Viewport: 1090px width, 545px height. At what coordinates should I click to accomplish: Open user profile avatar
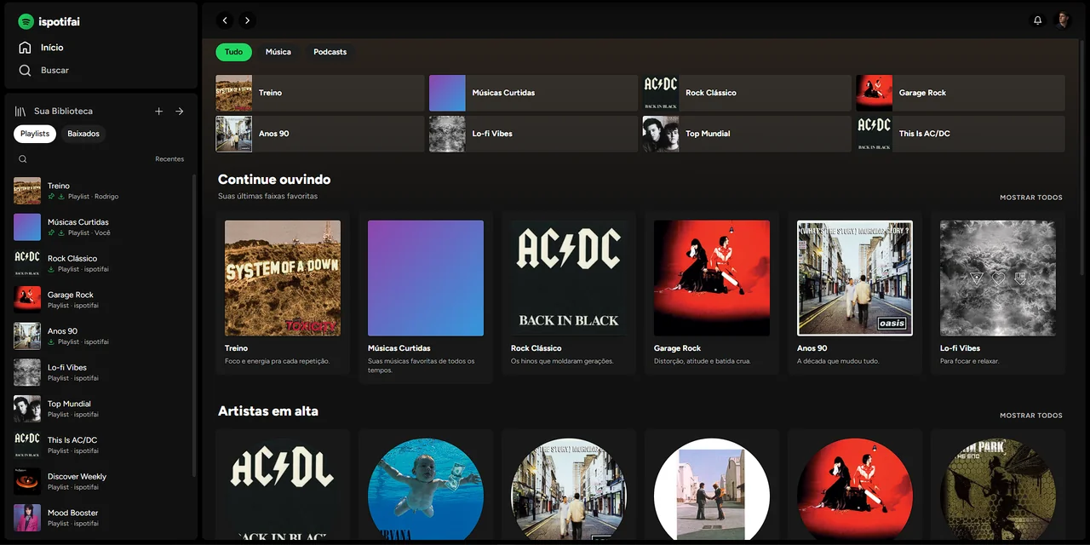pyautogui.click(x=1062, y=20)
